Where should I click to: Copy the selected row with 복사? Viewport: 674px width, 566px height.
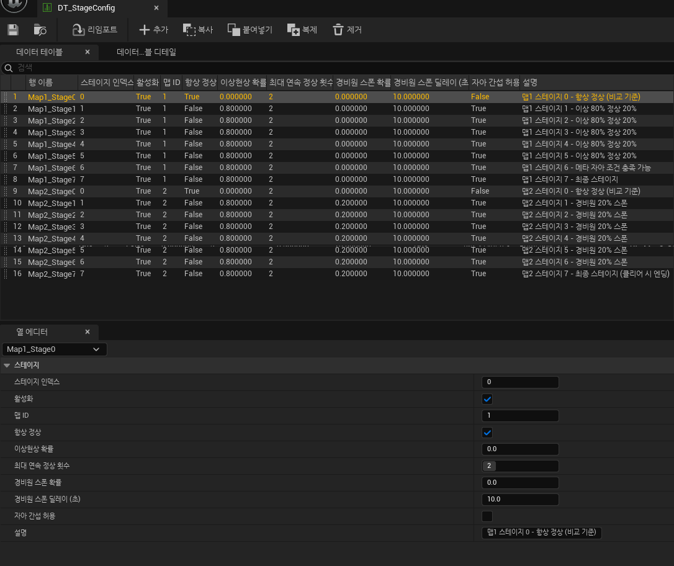[198, 30]
